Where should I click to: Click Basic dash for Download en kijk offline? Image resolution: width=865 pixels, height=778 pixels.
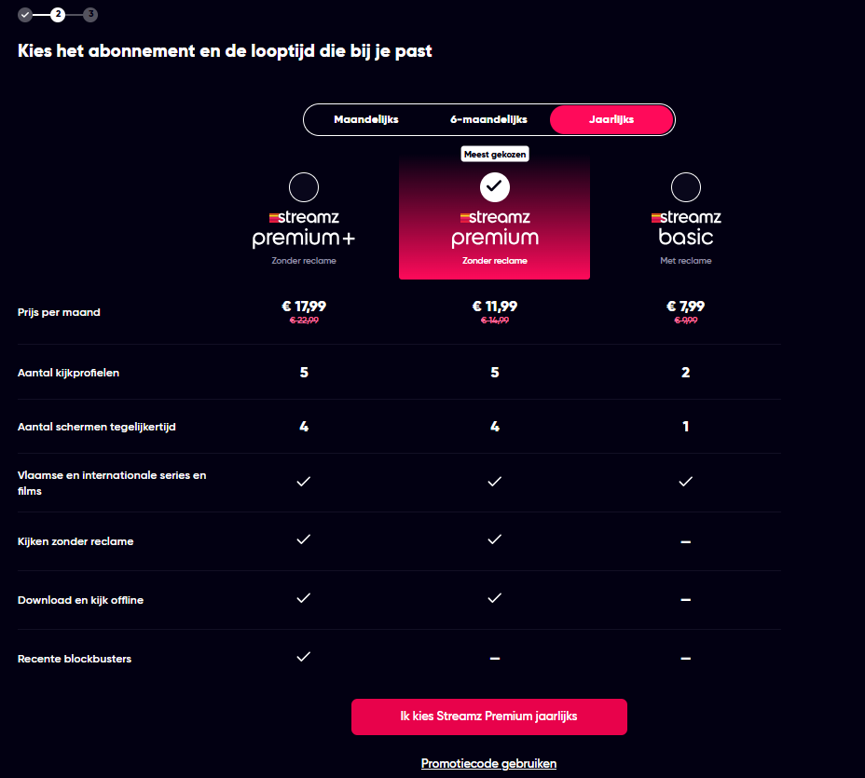point(685,600)
